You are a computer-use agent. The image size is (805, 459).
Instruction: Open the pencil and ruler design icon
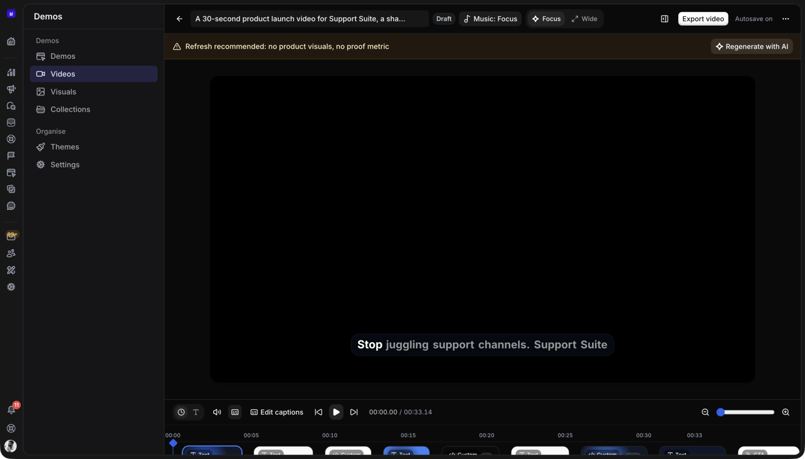coord(11,270)
